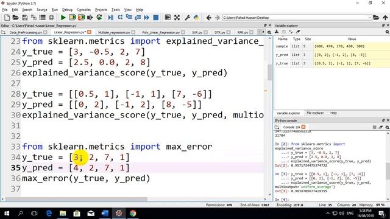Viewport: 390px width, 219px height.
Task: Open the console tab browse dropdown
Action: click(277, 127)
